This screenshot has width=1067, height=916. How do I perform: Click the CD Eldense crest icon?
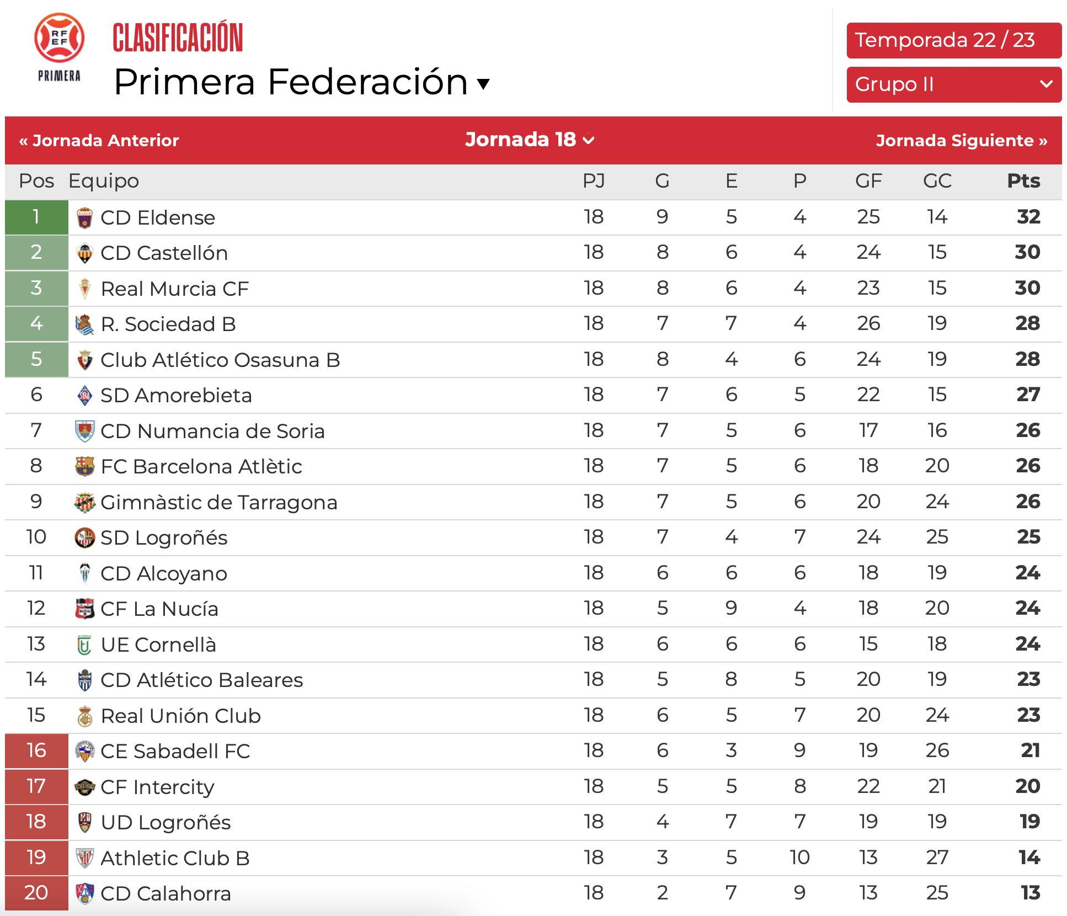[x=84, y=217]
